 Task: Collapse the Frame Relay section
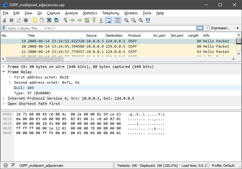tap(4, 72)
